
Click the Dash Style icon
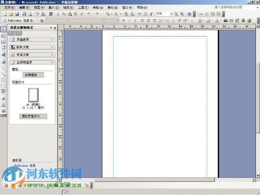[x=231, y=21]
